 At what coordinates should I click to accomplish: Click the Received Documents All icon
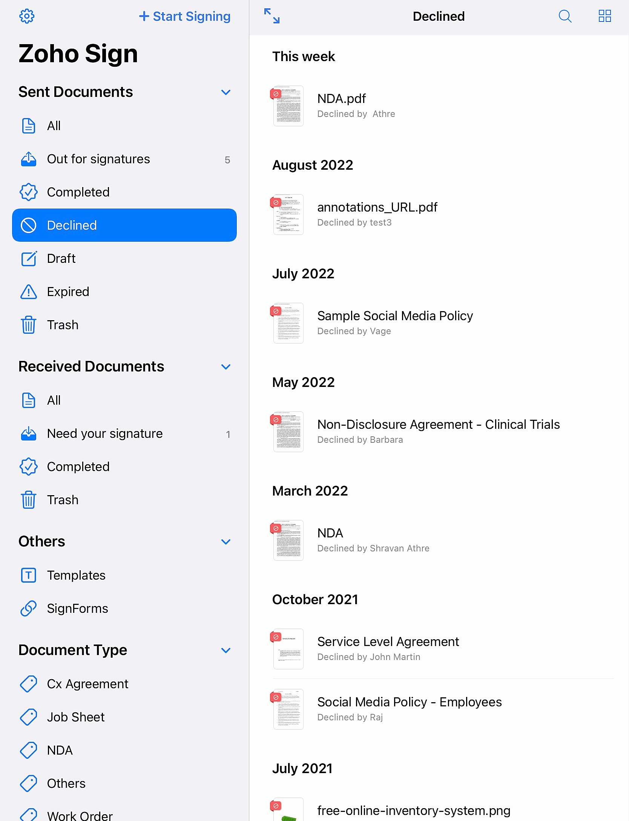(x=29, y=400)
